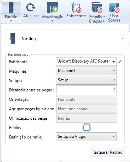The width and height of the screenshot is (130, 162).
Task: Click the Usar Sobras label
Action: click(114, 18)
